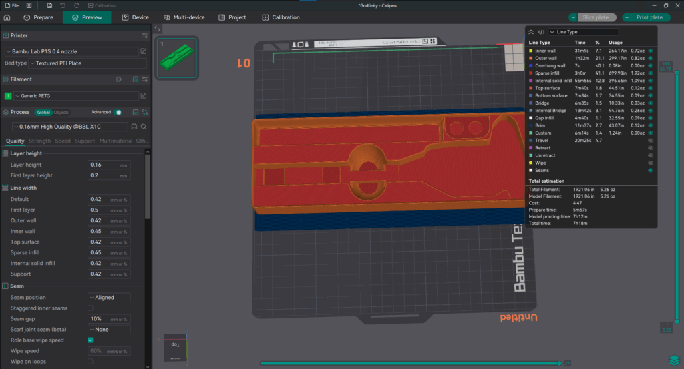Edit the Bambu Lab P1S printer preset

(144, 51)
